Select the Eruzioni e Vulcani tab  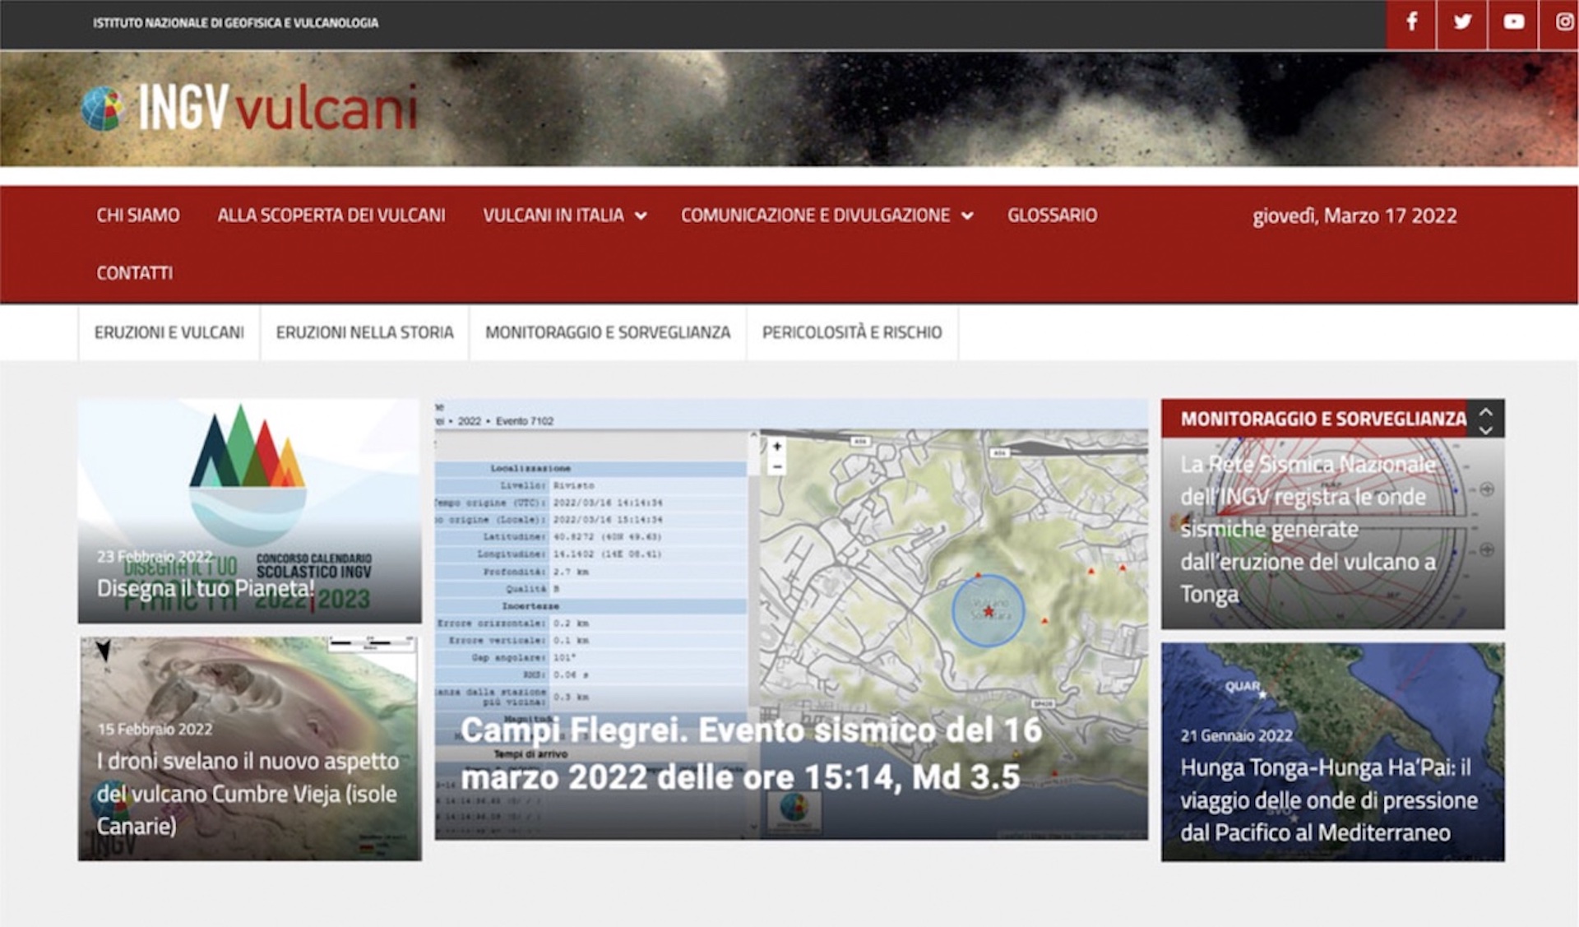click(169, 332)
